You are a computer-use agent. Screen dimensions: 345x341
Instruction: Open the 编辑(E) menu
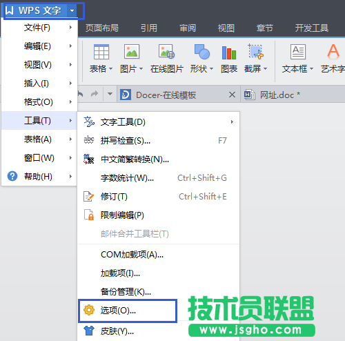click(x=39, y=46)
